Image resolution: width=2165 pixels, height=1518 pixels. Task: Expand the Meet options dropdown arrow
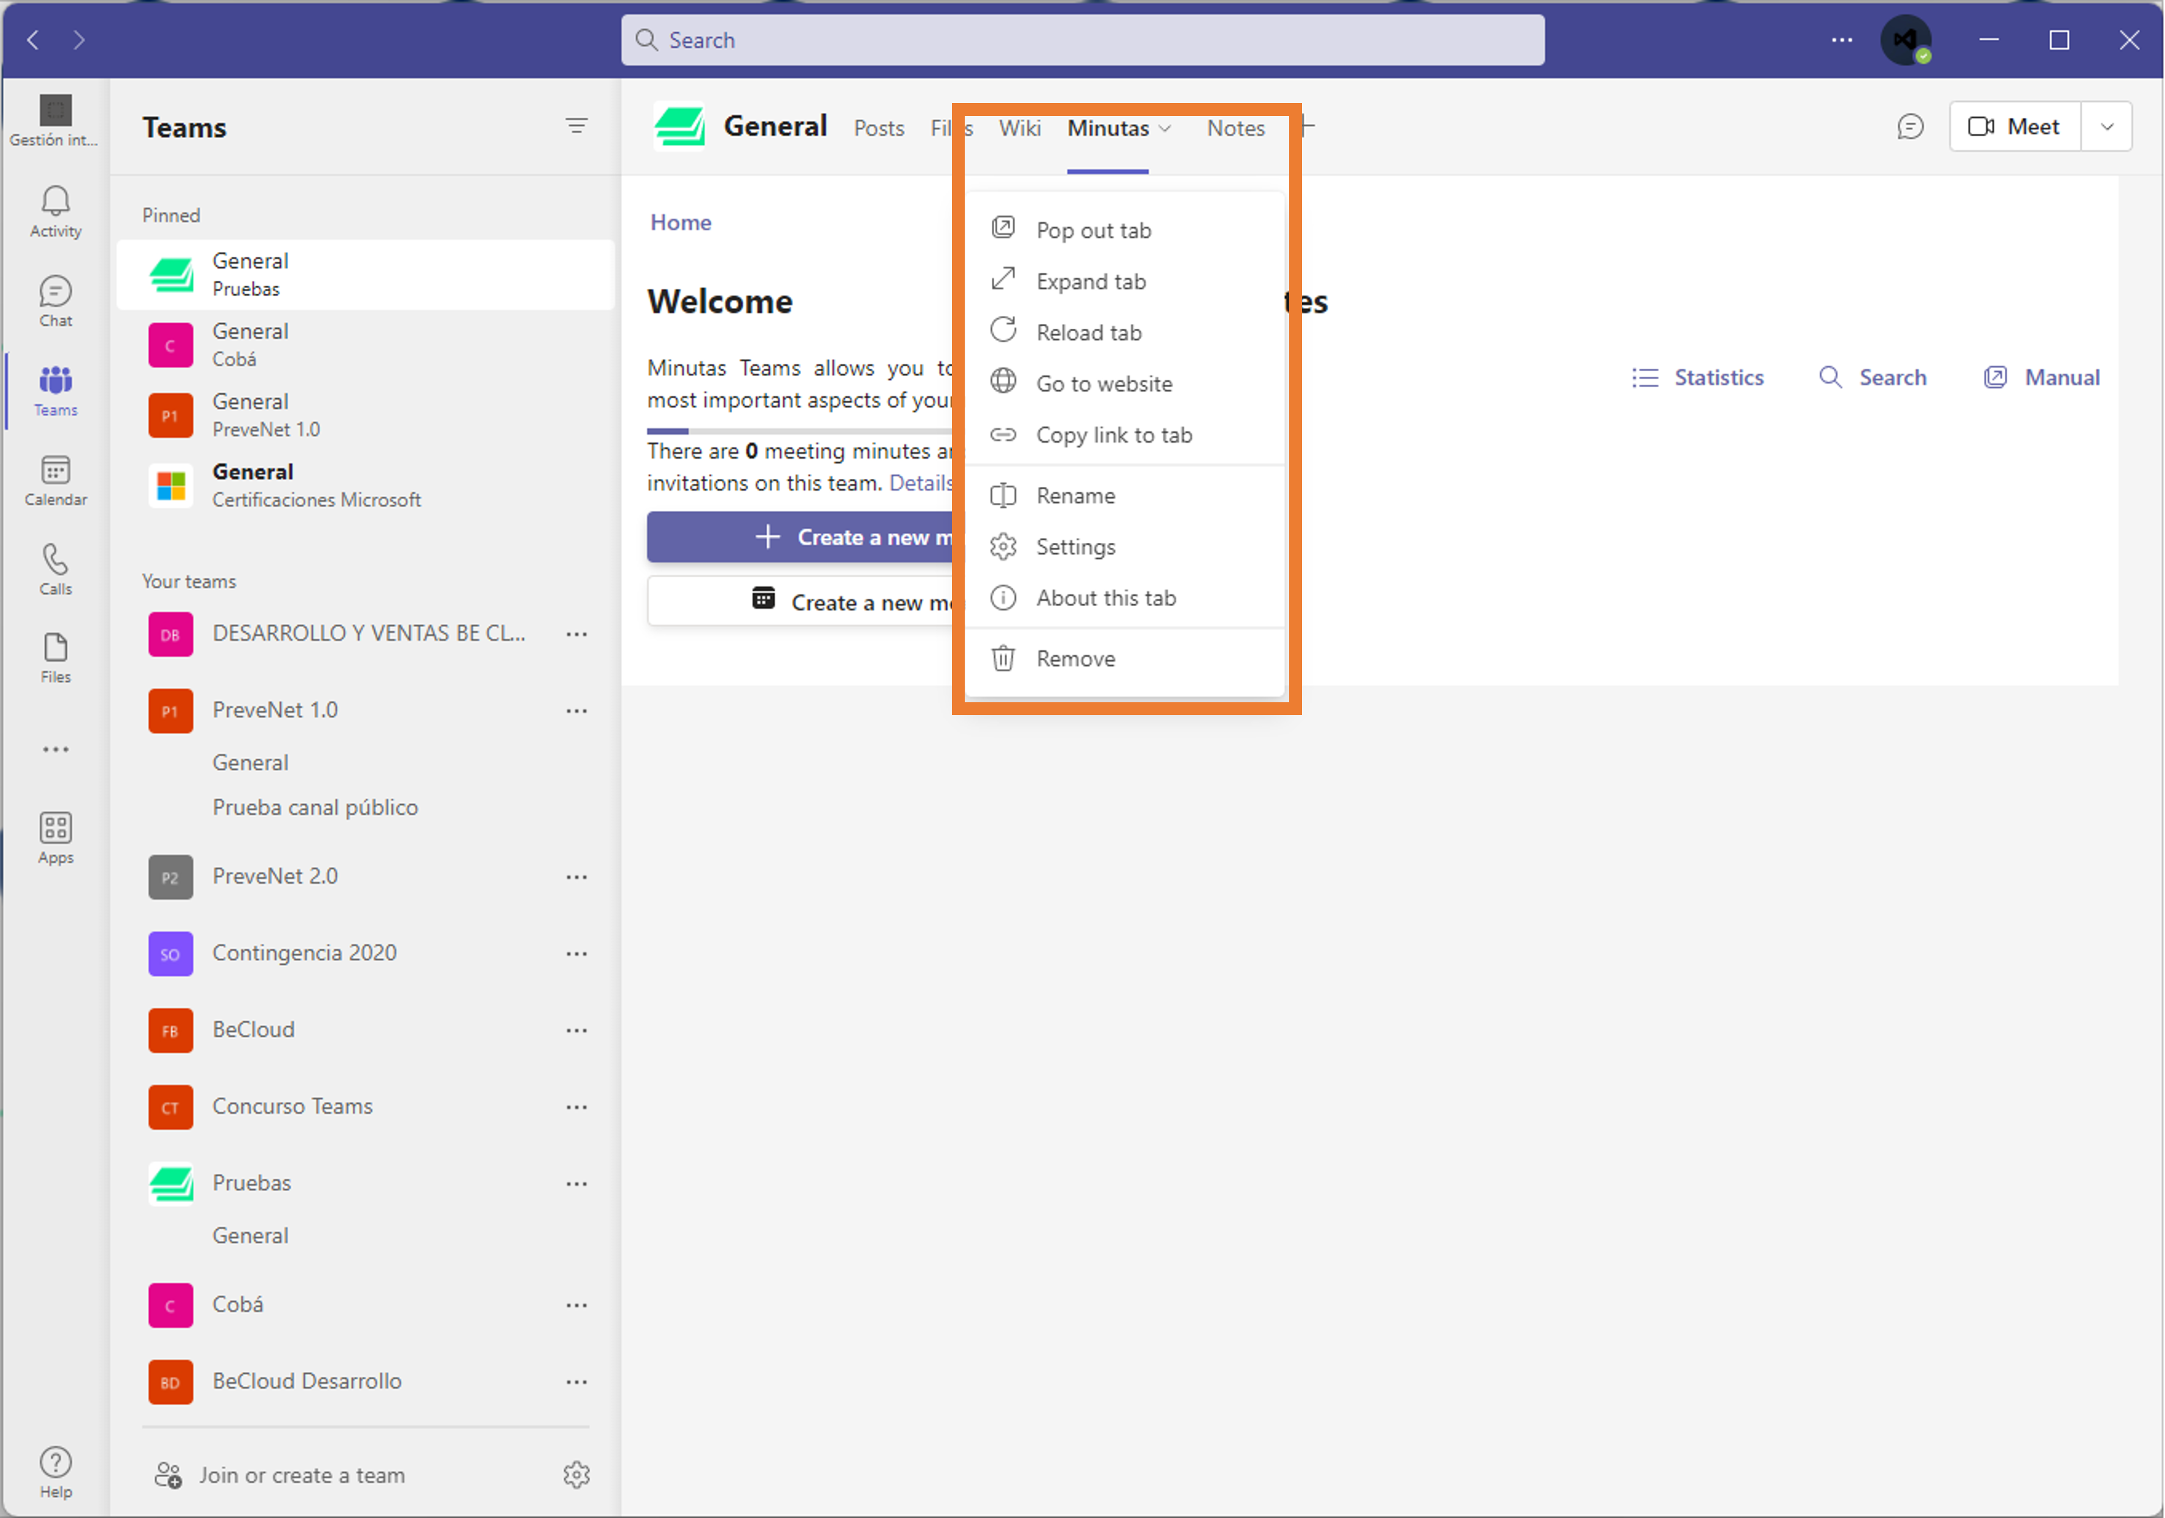[2107, 126]
